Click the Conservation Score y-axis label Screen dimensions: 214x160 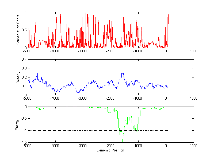point(18,30)
